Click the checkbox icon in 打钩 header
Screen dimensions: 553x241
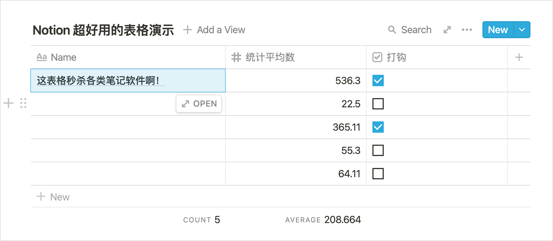point(377,57)
